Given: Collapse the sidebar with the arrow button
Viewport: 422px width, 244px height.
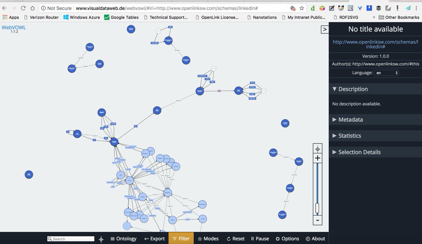Looking at the screenshot, I should point(324,30).
